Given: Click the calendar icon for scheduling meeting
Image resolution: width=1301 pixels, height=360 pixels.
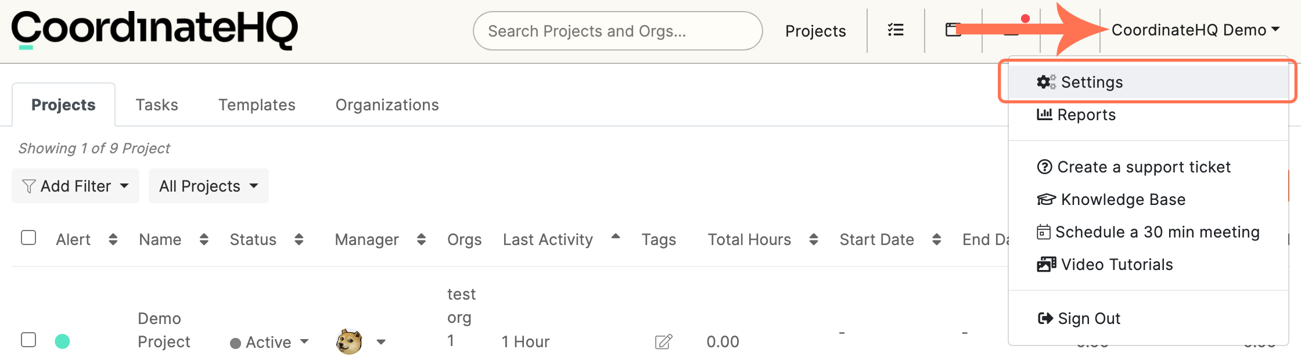Looking at the screenshot, I should (x=1043, y=232).
